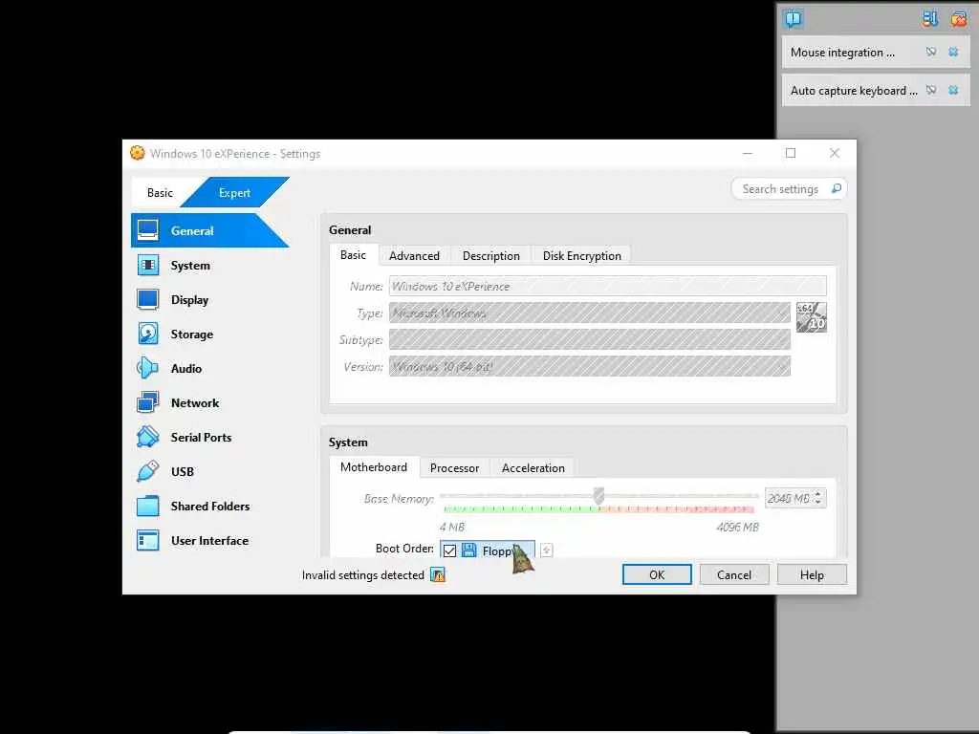Viewport: 979px width, 734px height.
Task: Switch to Expert settings mode
Action: pos(235,193)
